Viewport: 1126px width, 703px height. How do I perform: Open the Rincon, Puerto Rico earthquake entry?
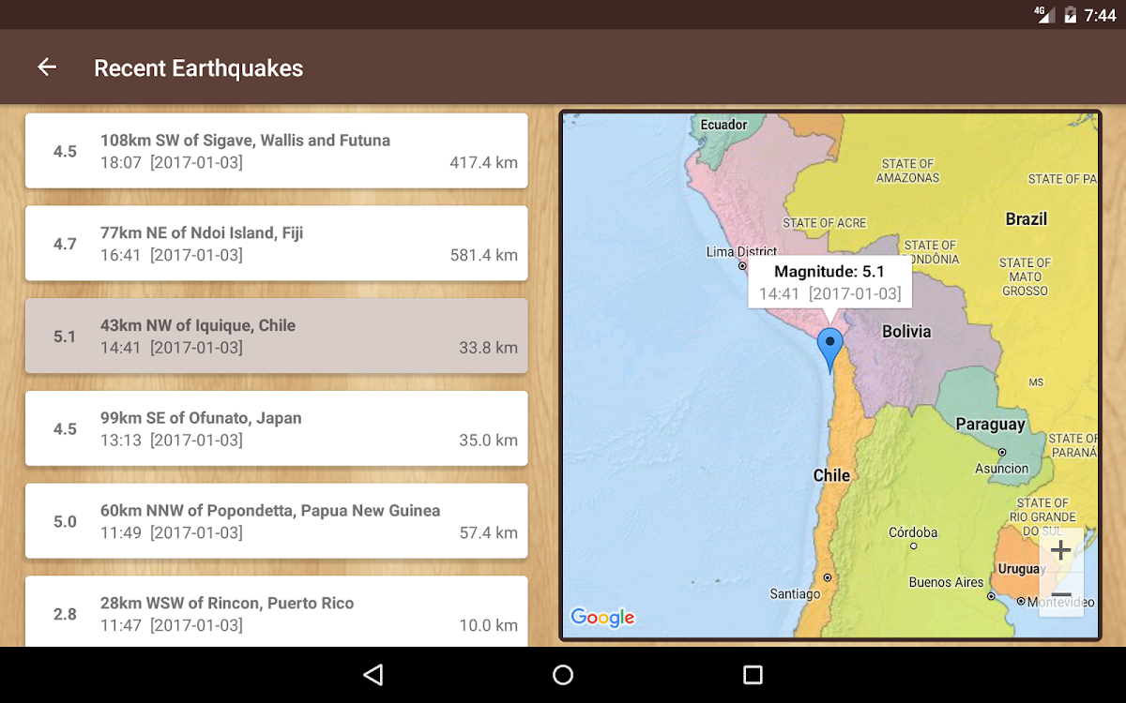[277, 611]
